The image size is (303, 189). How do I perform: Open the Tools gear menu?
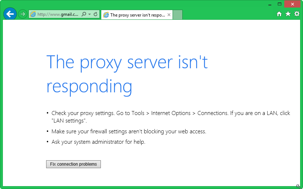coord(297,14)
